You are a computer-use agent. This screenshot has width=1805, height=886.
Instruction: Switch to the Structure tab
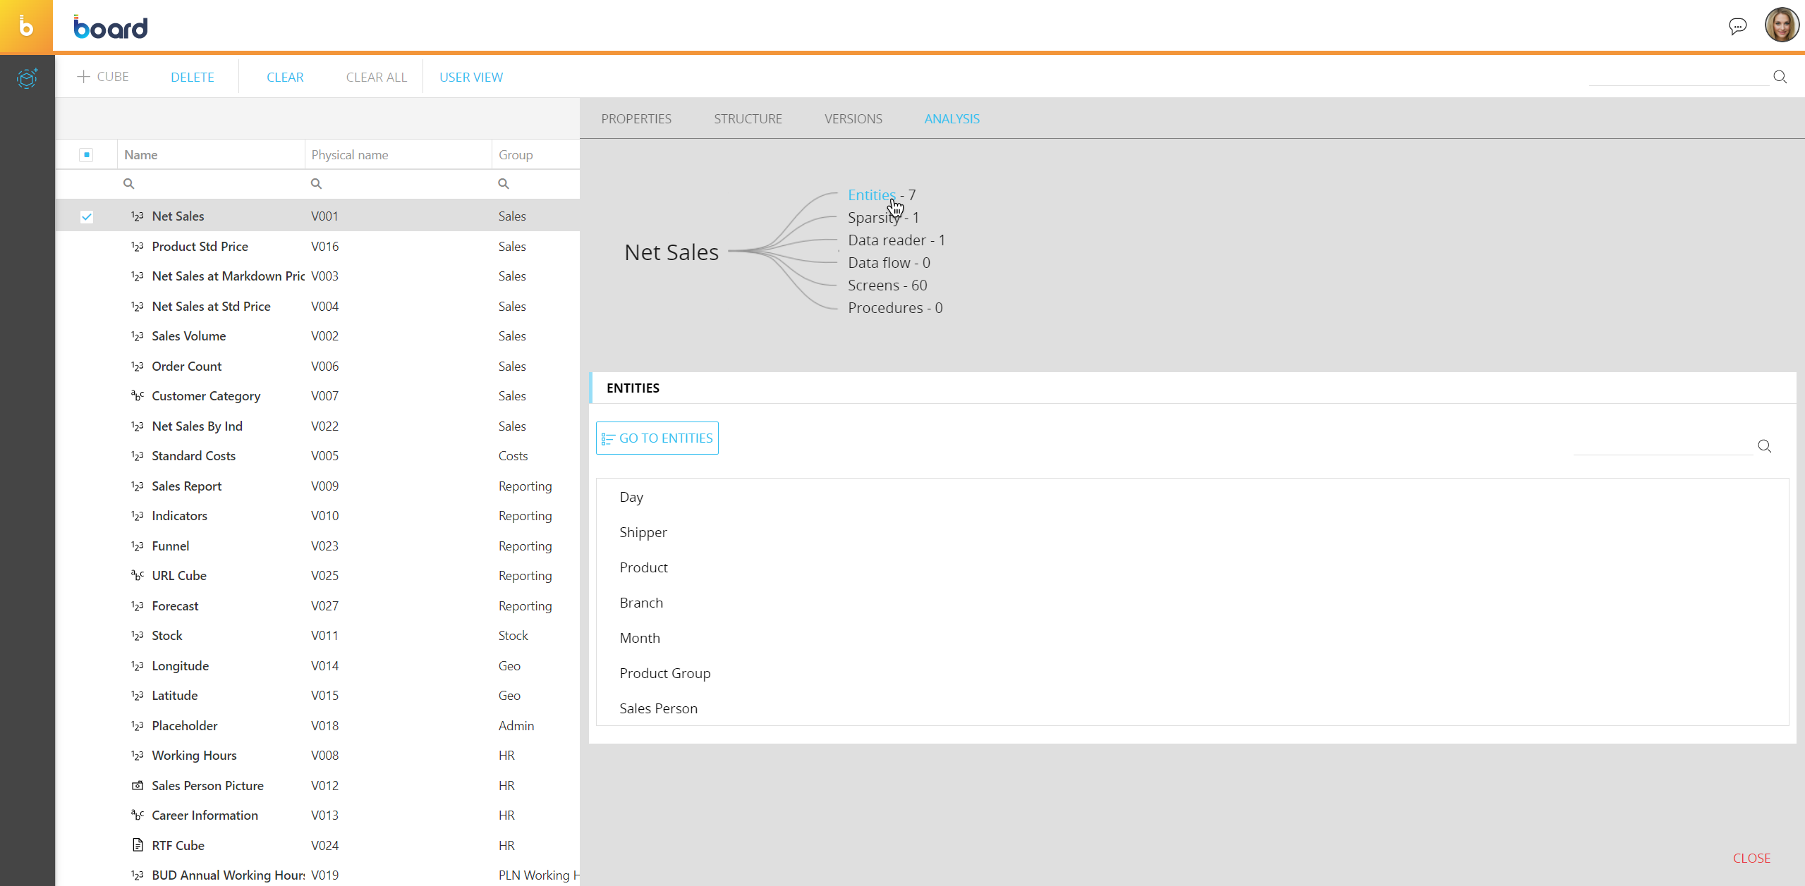748,119
